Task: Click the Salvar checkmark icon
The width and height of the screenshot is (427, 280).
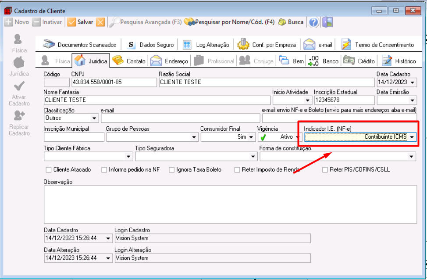Action: tap(71, 22)
